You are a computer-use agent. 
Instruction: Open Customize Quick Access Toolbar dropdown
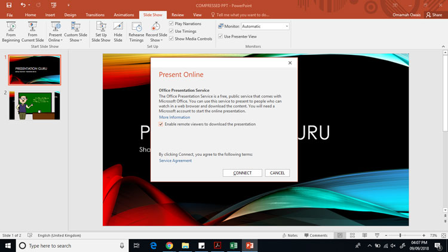[x=68, y=5]
